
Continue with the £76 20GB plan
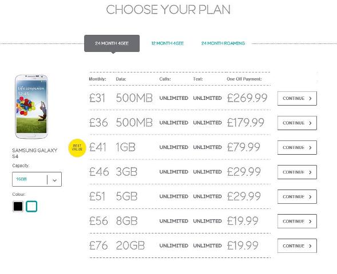click(297, 246)
